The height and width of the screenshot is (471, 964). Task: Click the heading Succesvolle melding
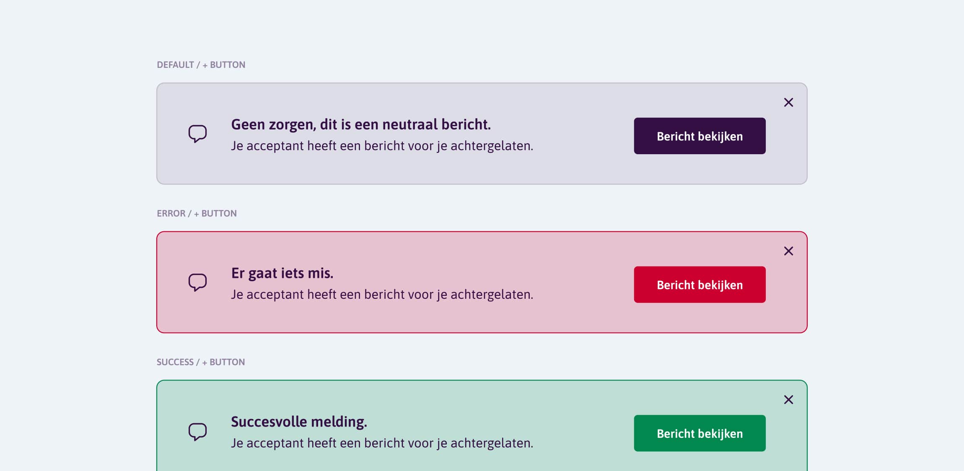[298, 422]
